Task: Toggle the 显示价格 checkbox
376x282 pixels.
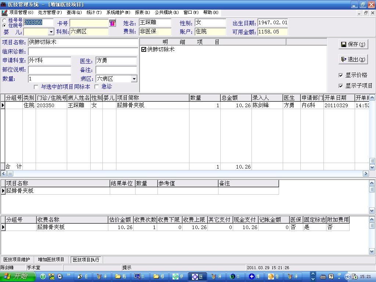Action: 341,75
